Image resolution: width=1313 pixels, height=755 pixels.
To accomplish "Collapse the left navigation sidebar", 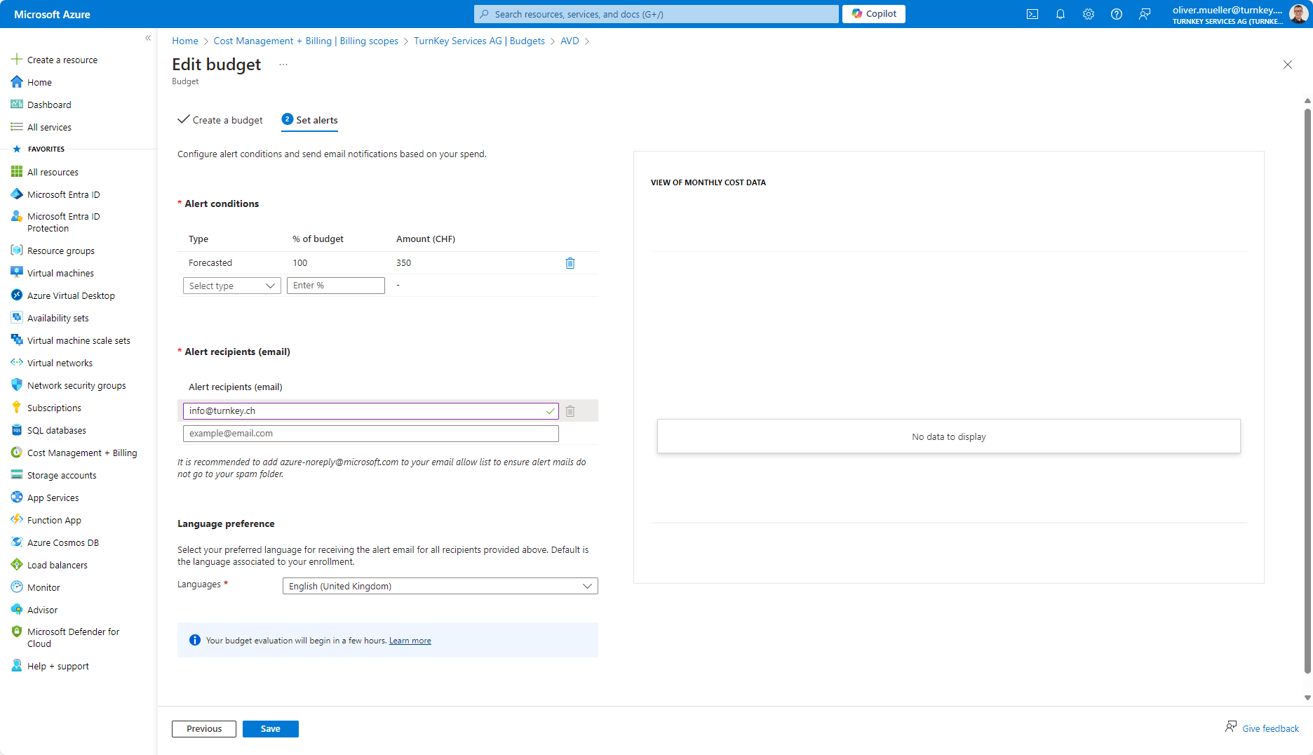I will (148, 38).
